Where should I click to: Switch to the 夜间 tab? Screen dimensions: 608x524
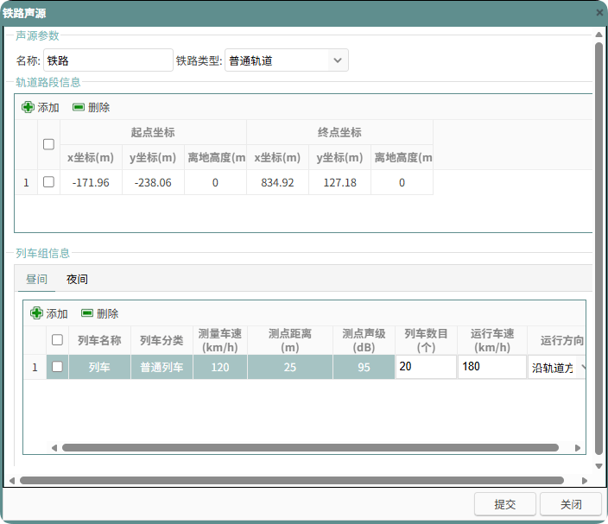pyautogui.click(x=77, y=279)
